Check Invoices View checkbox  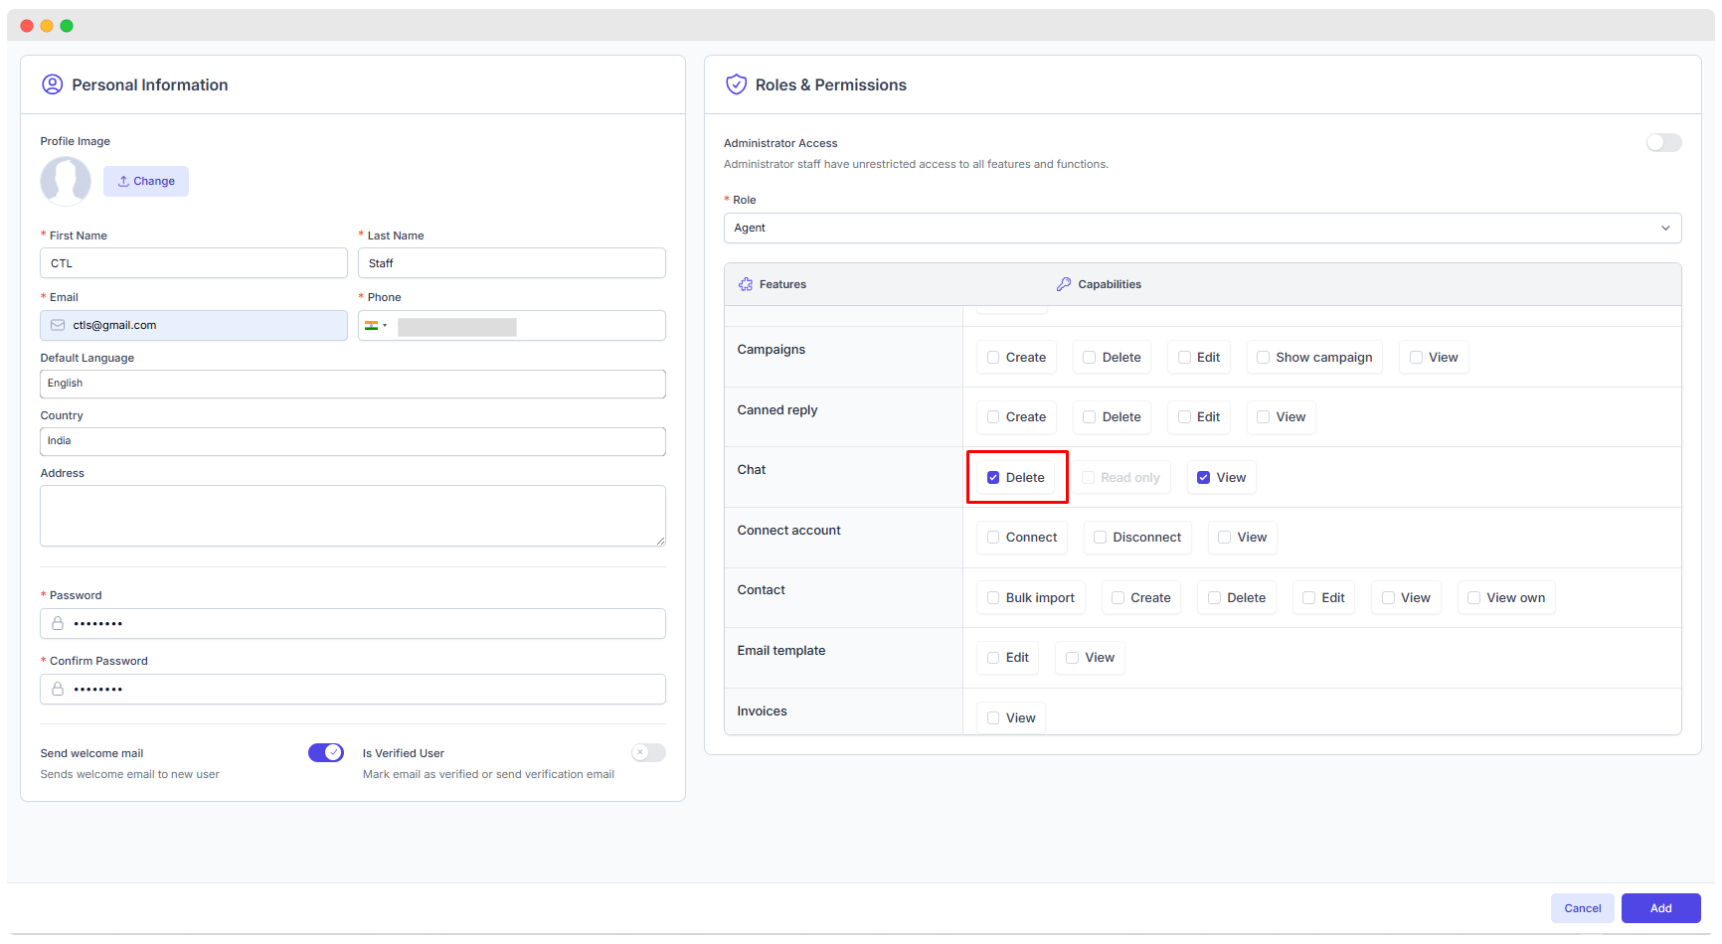(993, 718)
